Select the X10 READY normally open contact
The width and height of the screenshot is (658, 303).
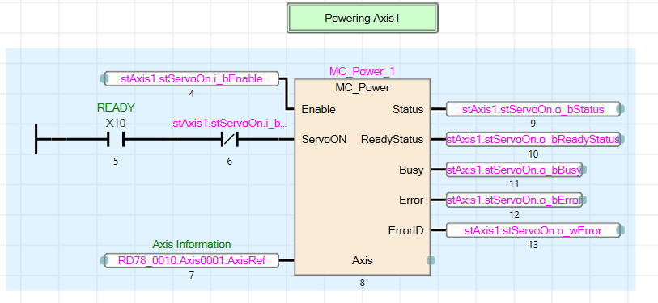click(116, 139)
